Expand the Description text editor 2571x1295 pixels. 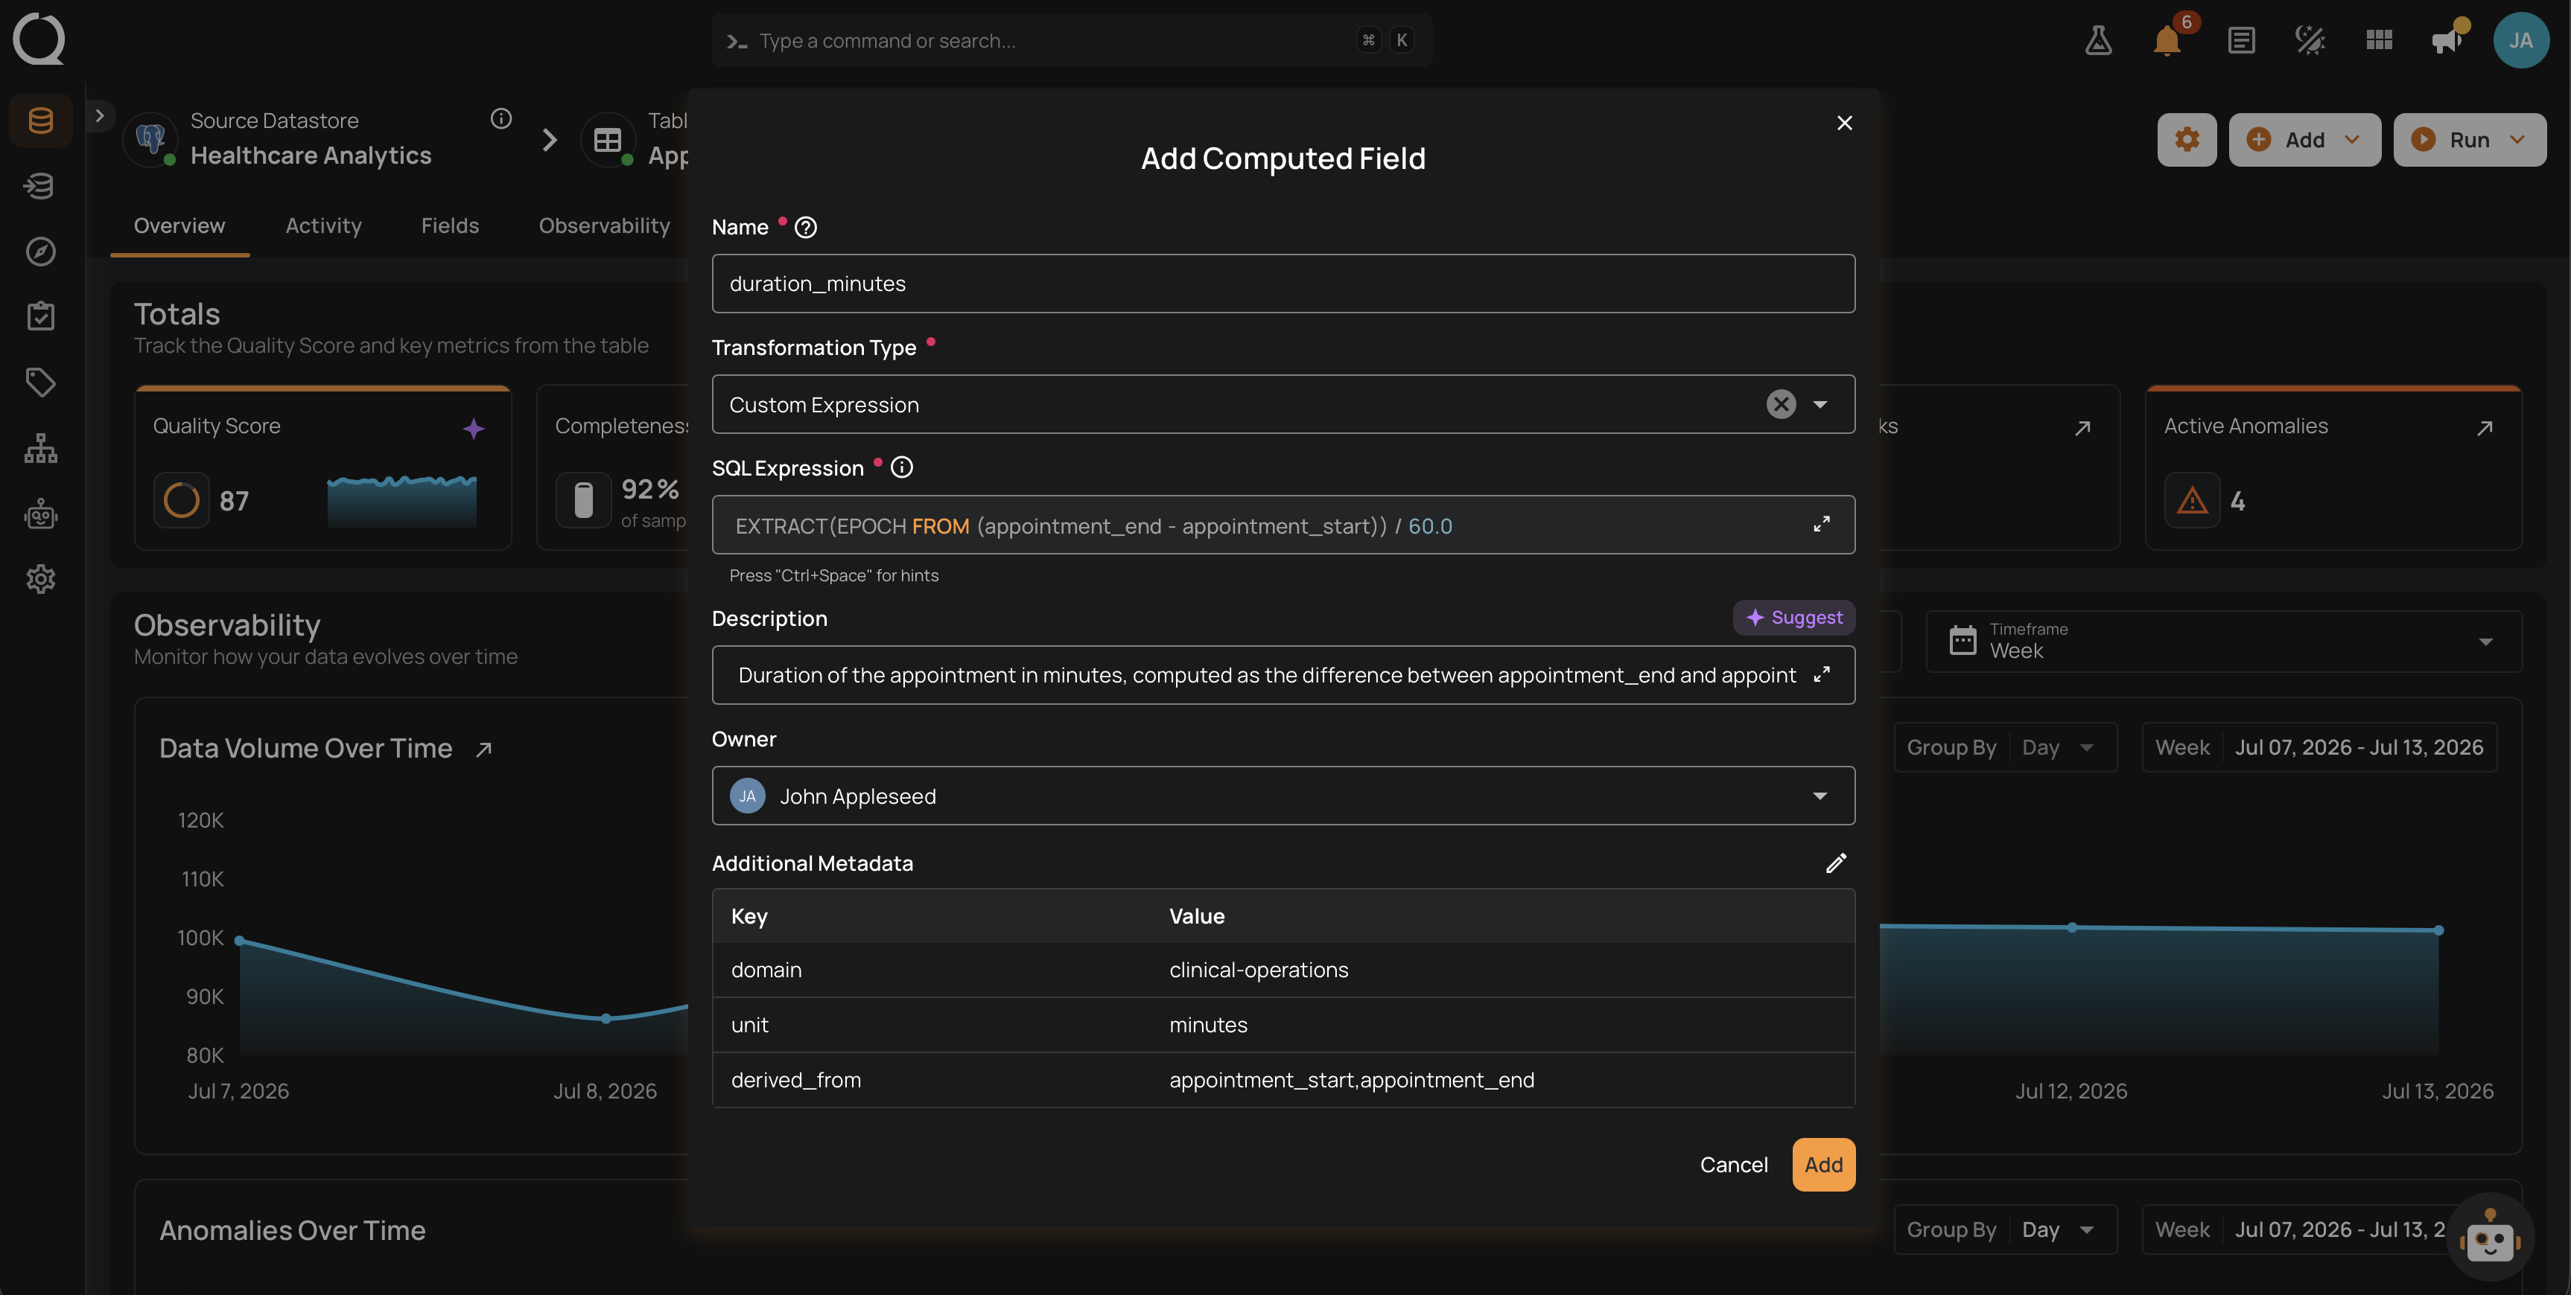1822,674
